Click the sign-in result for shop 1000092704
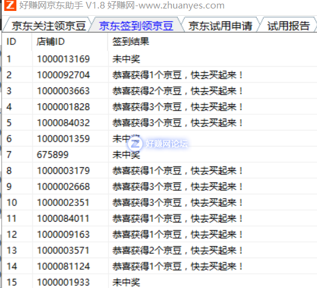Screen dimensions: 317x288 point(177,75)
